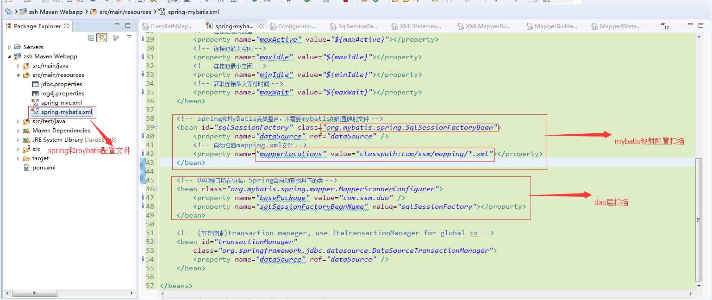The height and width of the screenshot is (300, 712).
Task: Click info marker on line 40
Action: (143, 136)
